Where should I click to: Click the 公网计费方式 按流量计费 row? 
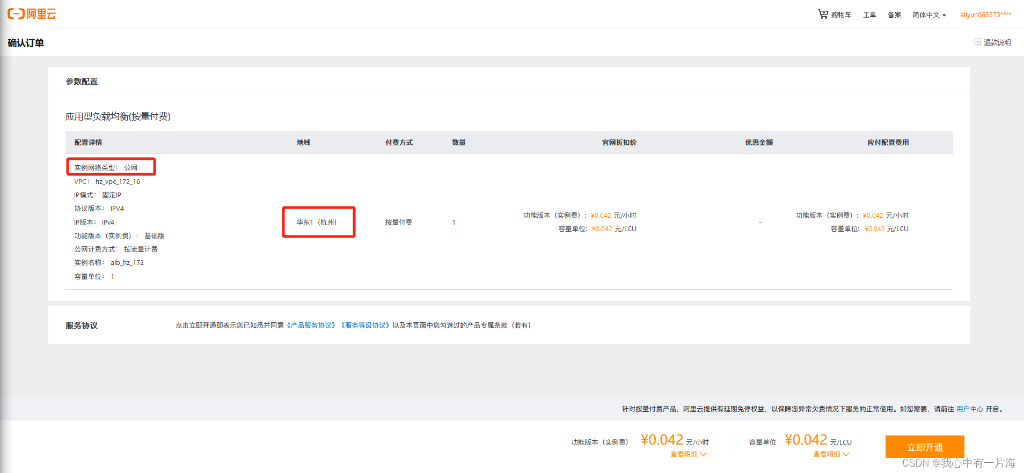116,249
